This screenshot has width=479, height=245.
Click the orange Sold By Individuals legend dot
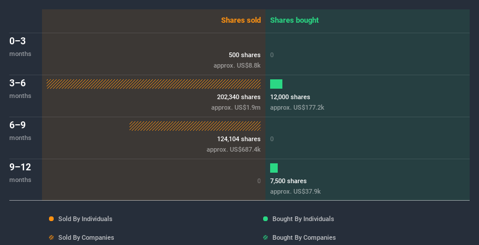coord(51,219)
